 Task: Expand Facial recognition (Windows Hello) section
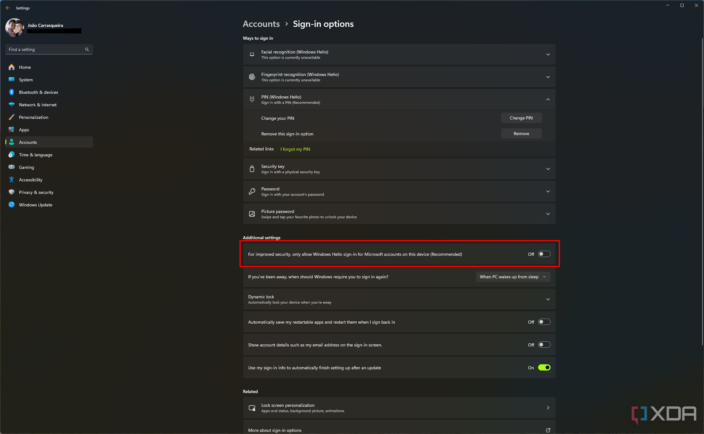point(399,54)
